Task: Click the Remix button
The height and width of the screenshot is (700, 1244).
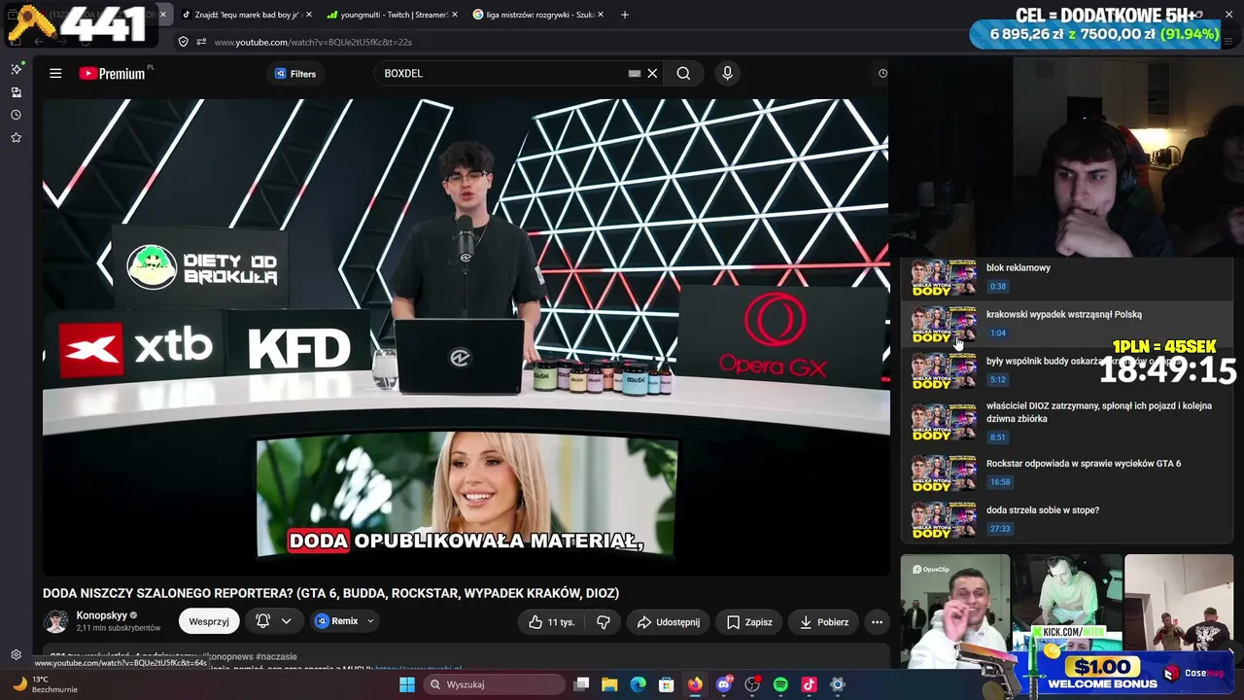Action: tap(336, 621)
